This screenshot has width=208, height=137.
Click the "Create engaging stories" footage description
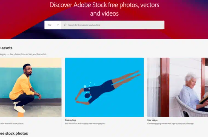pyautogui.click(x=170, y=124)
